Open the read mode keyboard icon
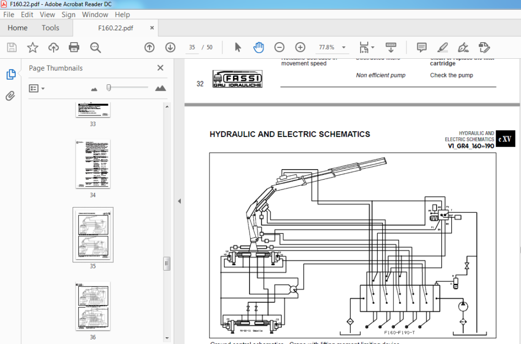This screenshot has height=344, width=521. pos(391,47)
